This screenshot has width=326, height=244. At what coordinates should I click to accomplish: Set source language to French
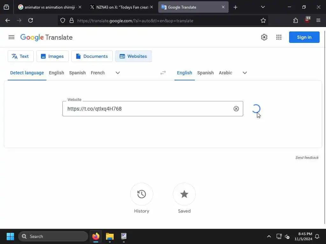tap(98, 73)
